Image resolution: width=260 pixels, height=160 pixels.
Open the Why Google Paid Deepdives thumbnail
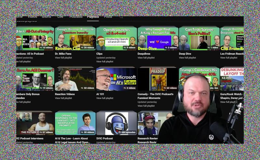158,39
